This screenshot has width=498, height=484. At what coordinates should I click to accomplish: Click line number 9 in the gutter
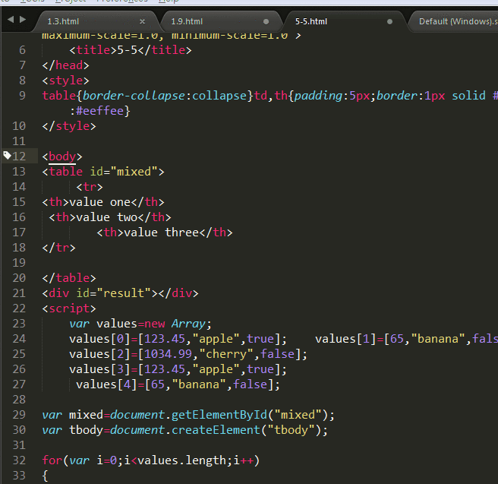(x=22, y=96)
